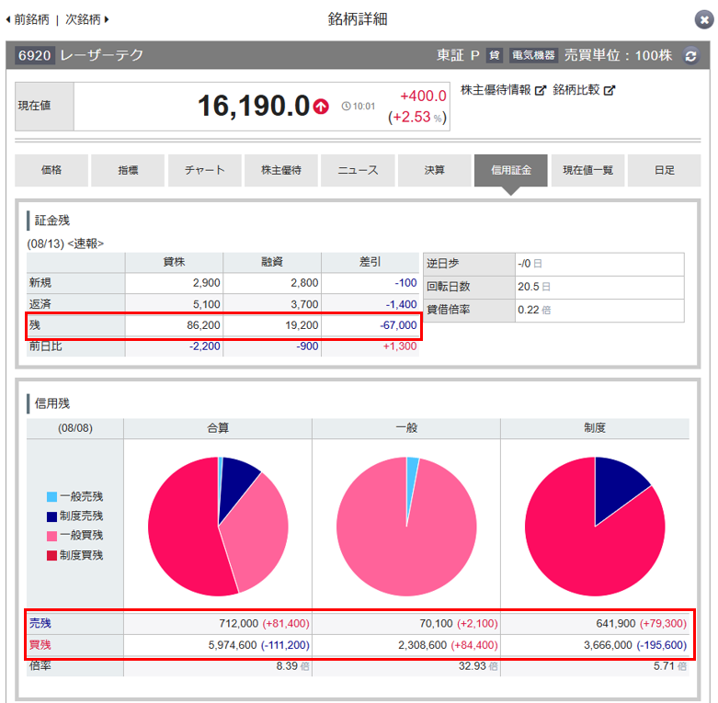Go to previous stock 前銘柄

(28, 19)
